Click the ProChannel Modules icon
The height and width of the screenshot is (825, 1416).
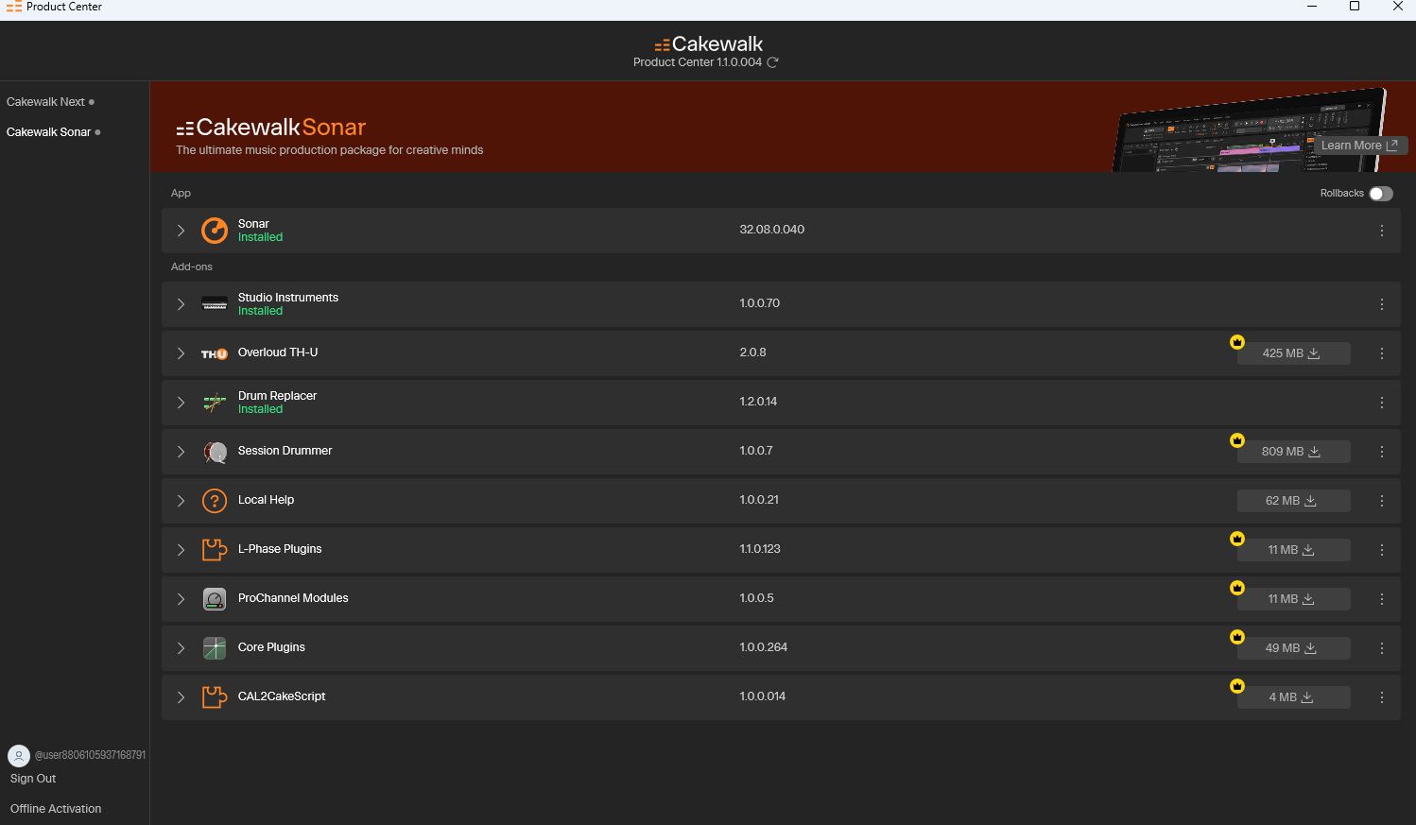pyautogui.click(x=215, y=599)
